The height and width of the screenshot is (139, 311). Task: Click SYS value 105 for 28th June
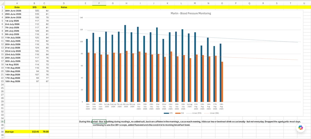34,11
